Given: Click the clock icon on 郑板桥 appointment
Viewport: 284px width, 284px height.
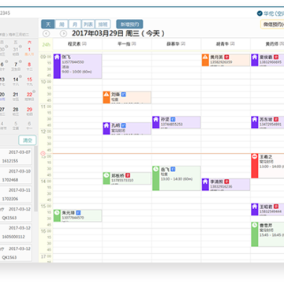Looking at the screenshot, I should click(x=106, y=175).
